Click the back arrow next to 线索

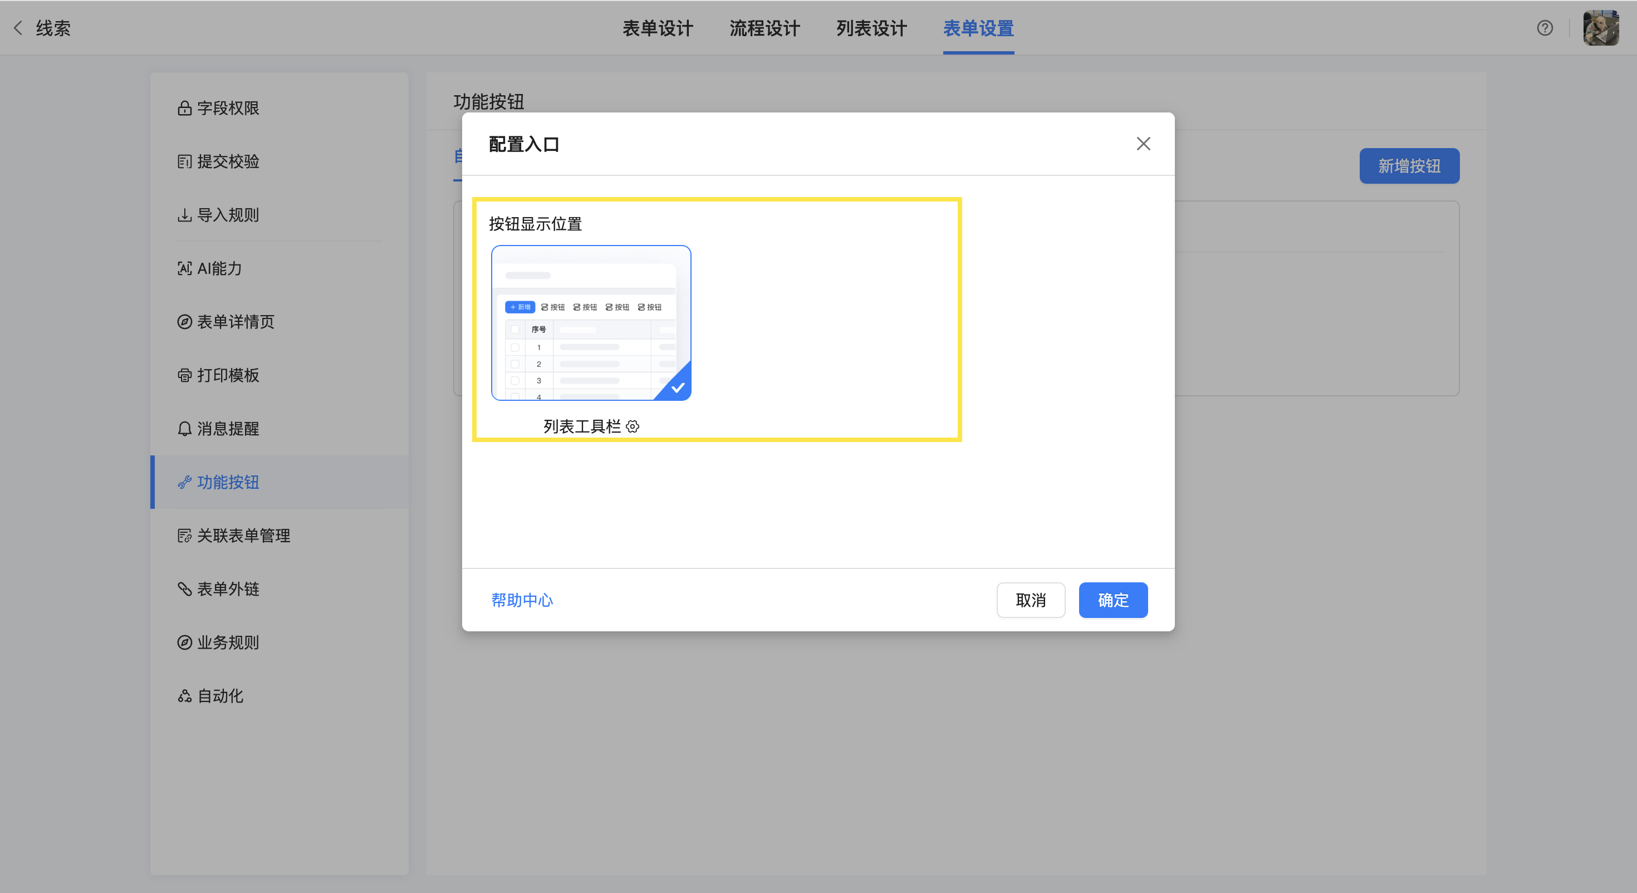18,28
